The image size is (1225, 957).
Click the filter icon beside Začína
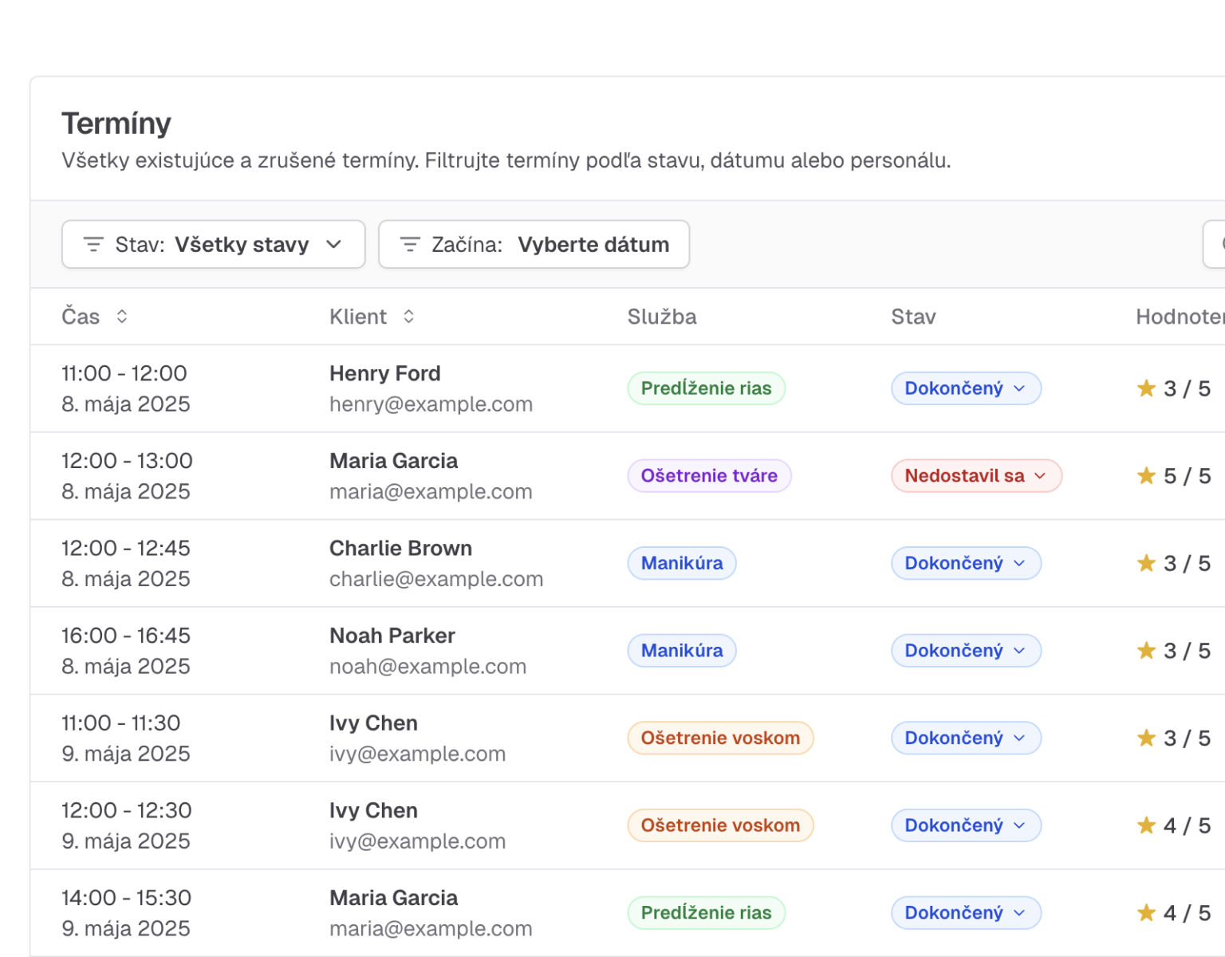coord(410,245)
